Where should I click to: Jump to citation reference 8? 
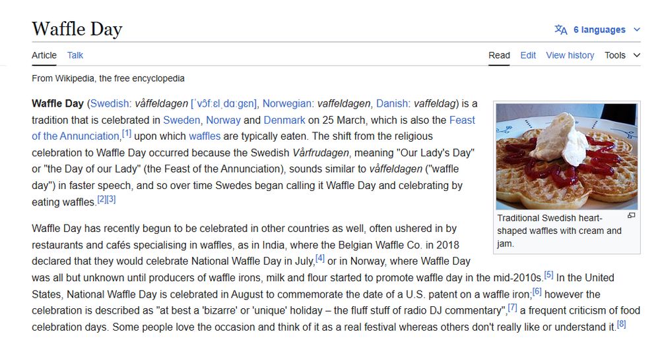click(x=621, y=324)
